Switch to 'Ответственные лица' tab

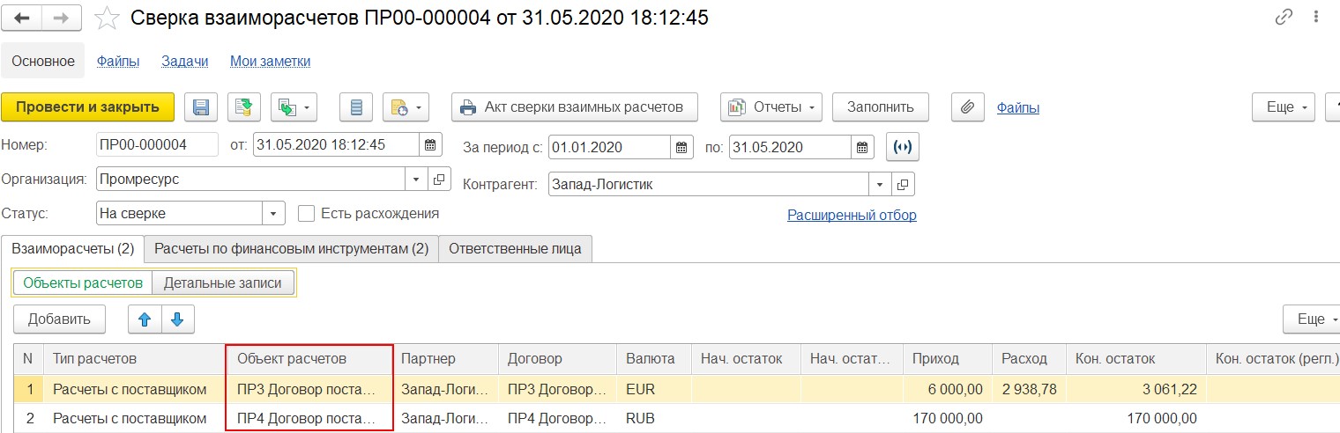[515, 249]
